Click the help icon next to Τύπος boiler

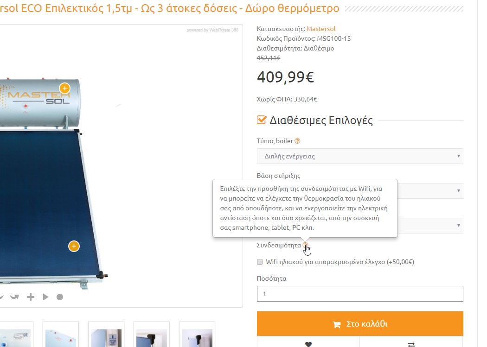(297, 141)
